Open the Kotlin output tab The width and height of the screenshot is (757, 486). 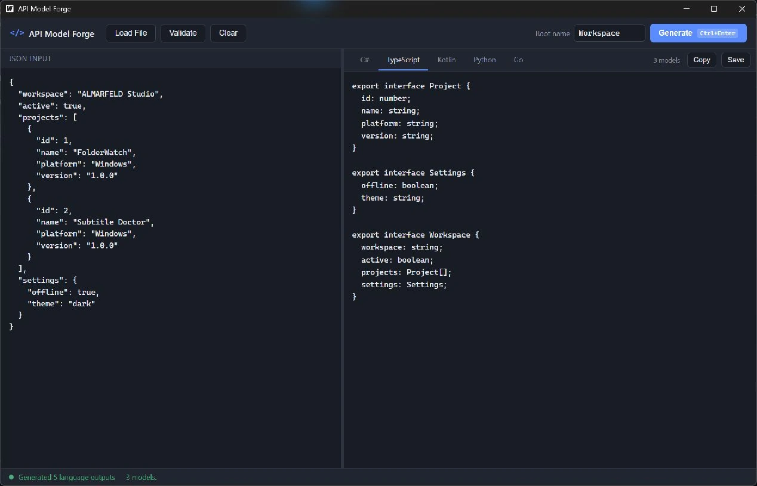click(x=447, y=60)
